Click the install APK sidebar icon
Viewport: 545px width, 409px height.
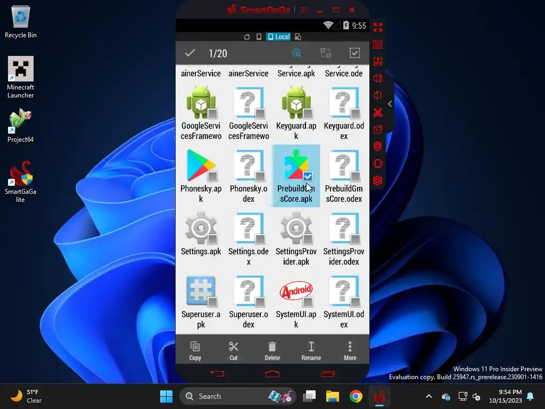coord(377,61)
